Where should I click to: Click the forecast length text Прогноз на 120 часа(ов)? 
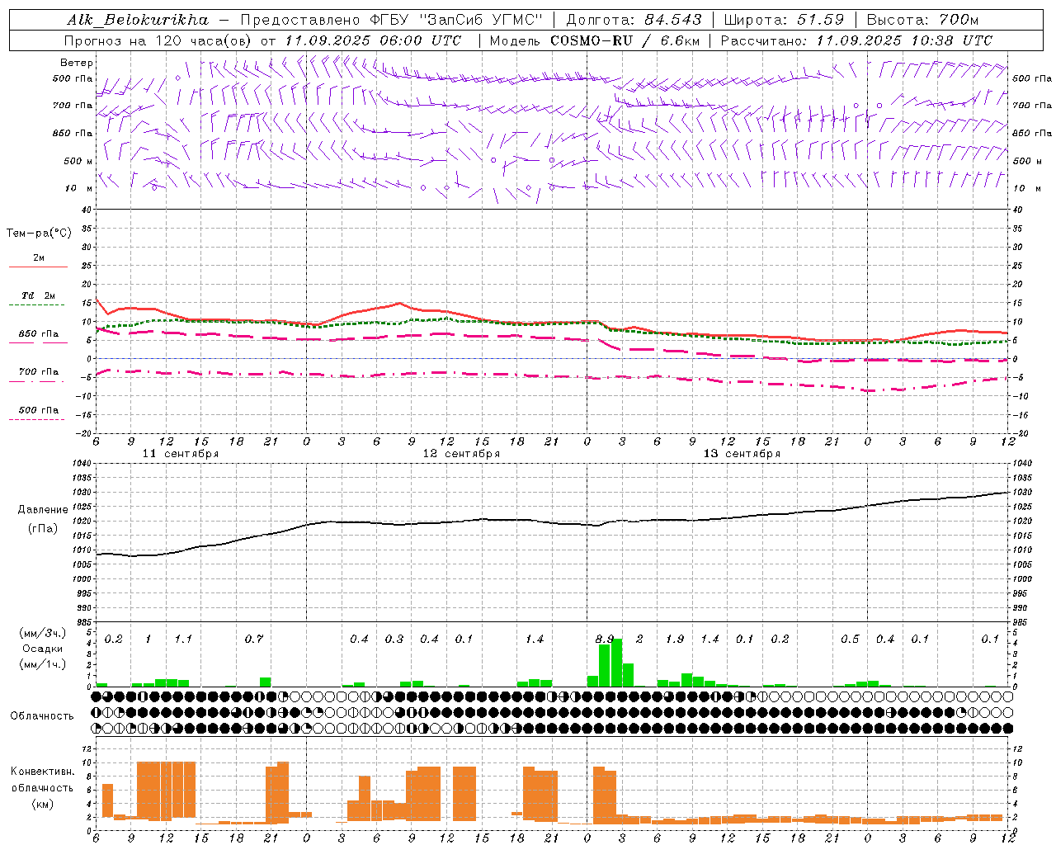pyautogui.click(x=159, y=40)
